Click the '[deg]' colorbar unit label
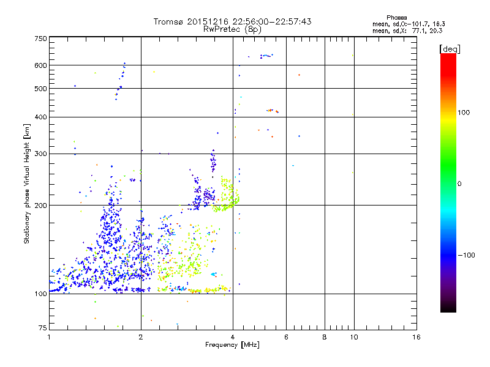Image resolution: width=490 pixels, height=367 pixels. click(x=450, y=49)
